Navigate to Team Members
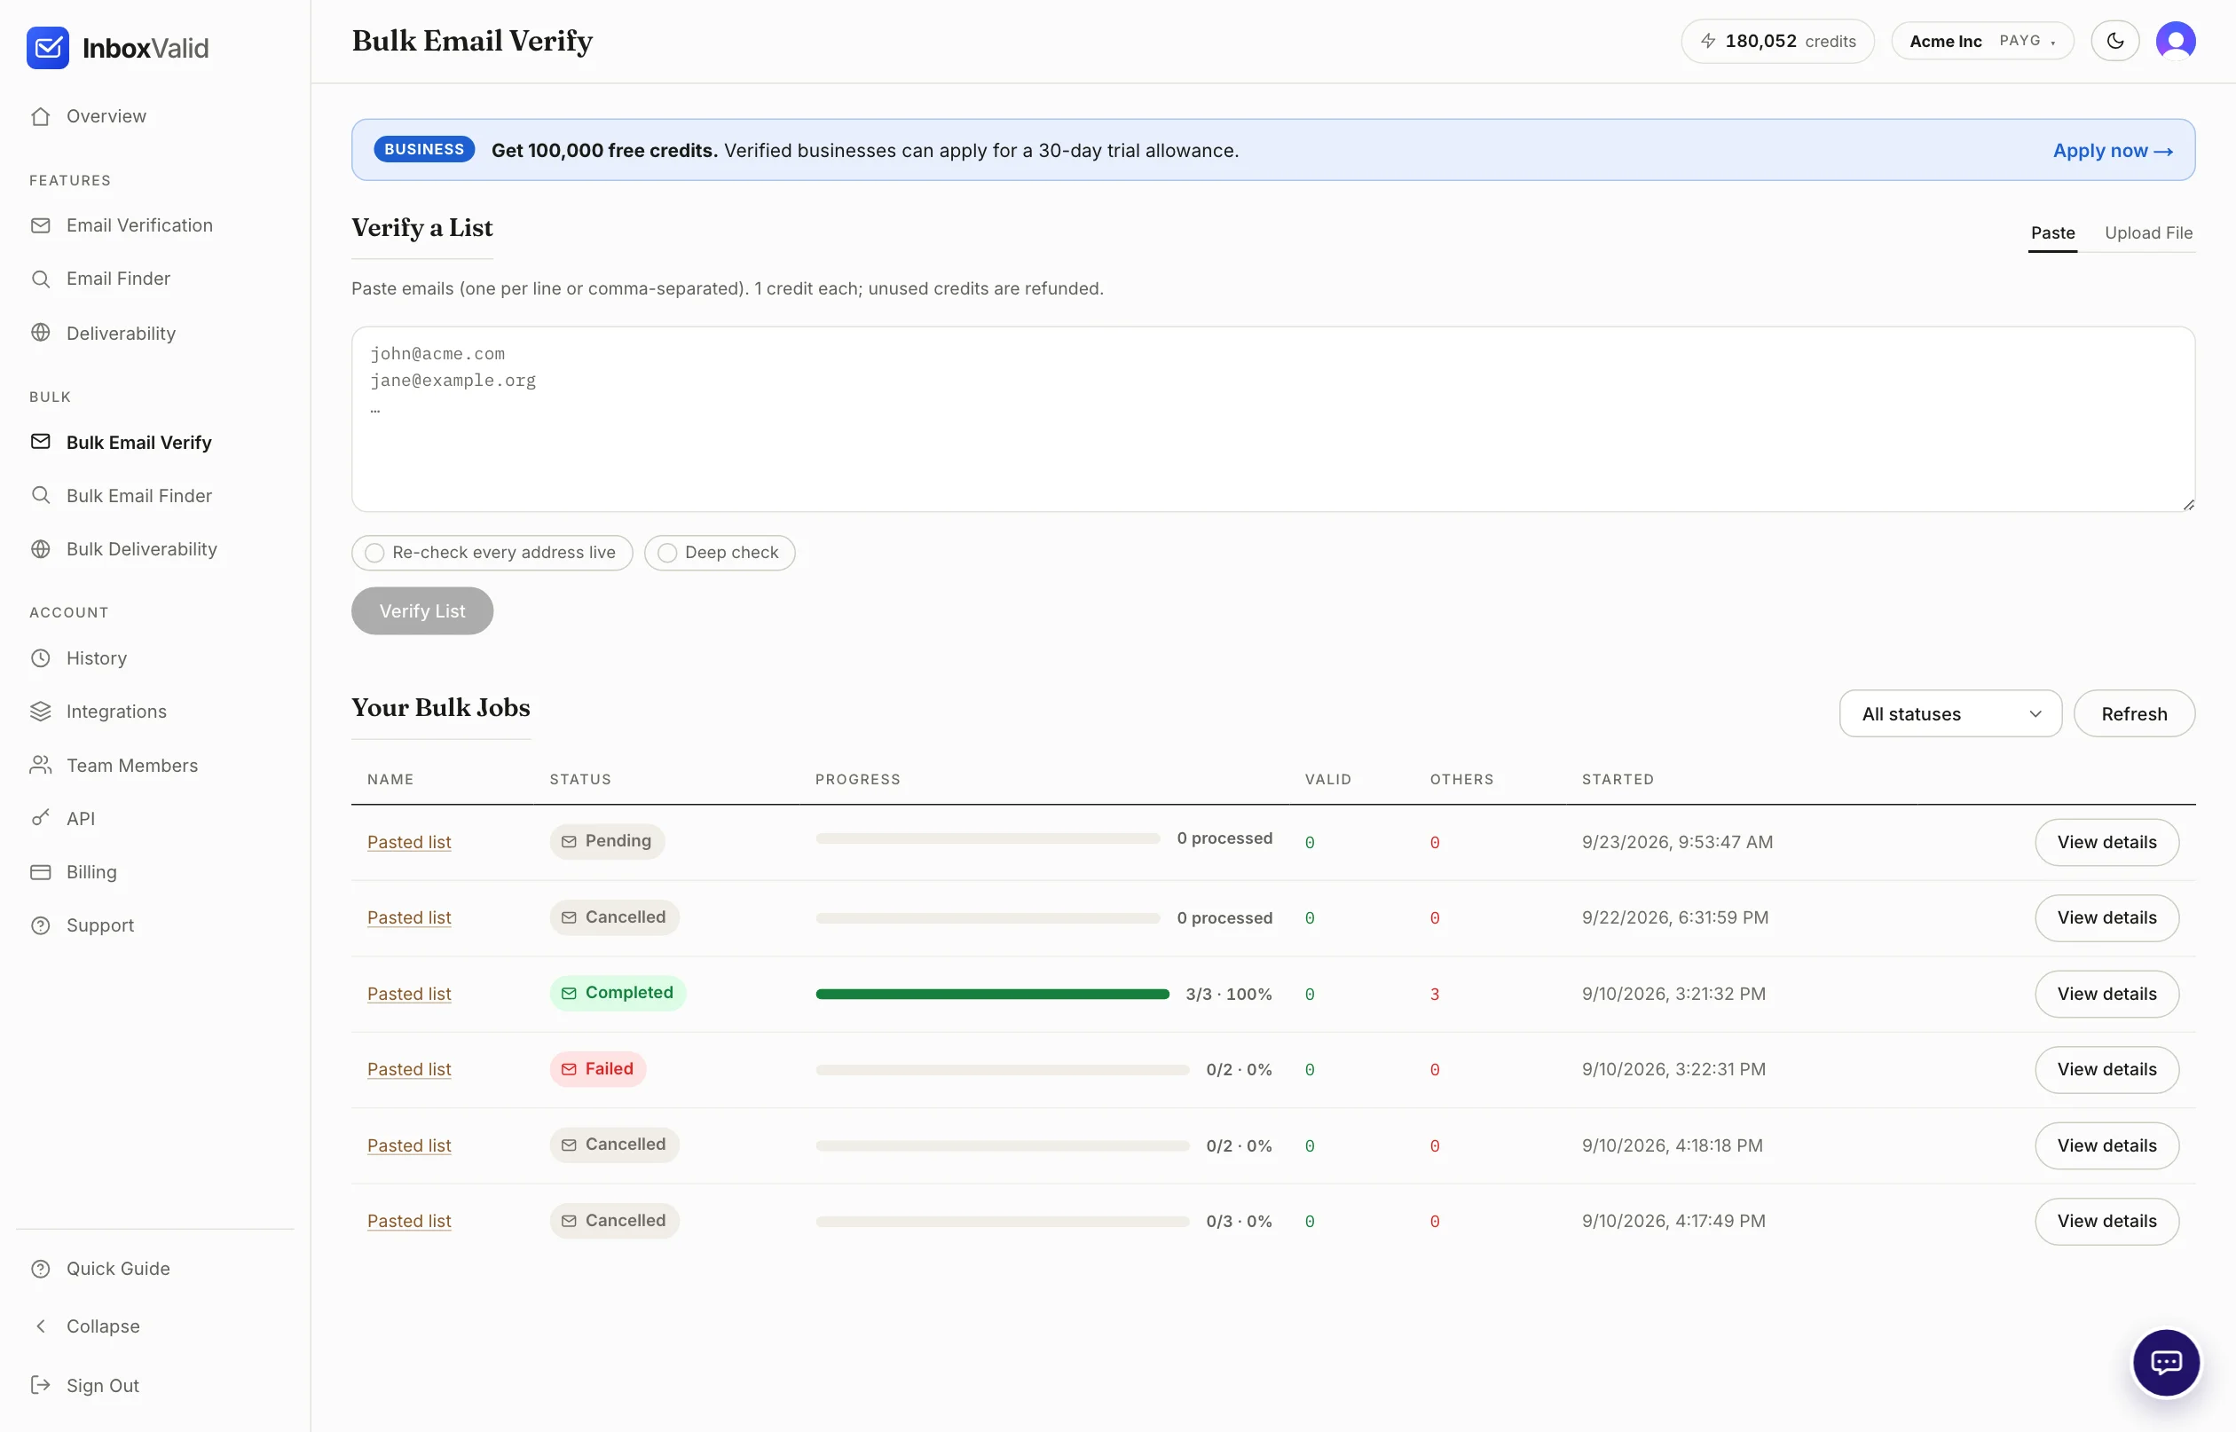The image size is (2236, 1432). coord(132,766)
